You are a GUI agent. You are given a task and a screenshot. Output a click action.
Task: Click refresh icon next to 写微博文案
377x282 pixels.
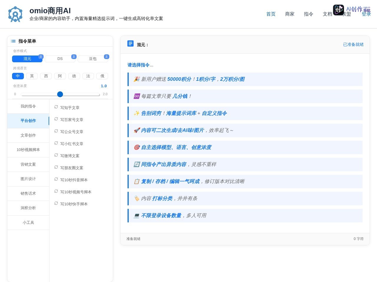click(x=56, y=155)
